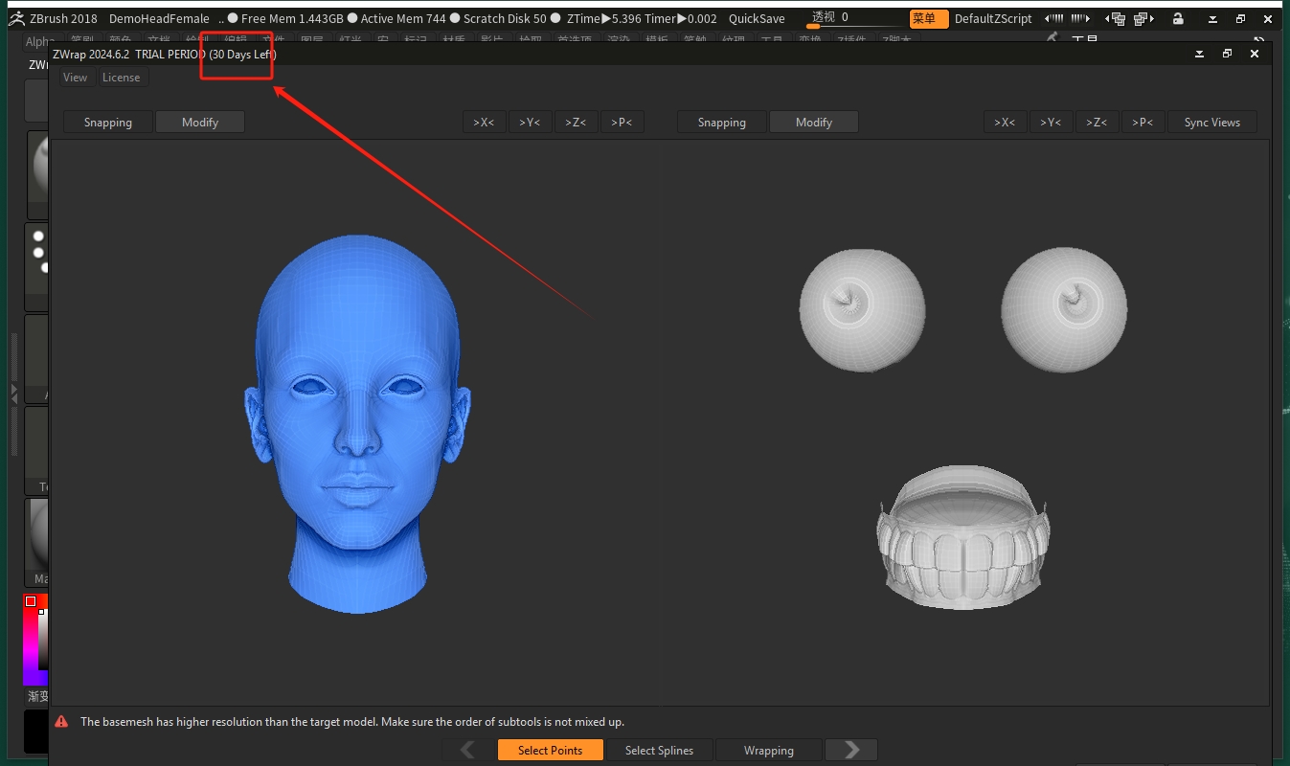Switch to the License tab in ZWrap
Viewport: 1290px width, 766px height.
[x=122, y=78]
